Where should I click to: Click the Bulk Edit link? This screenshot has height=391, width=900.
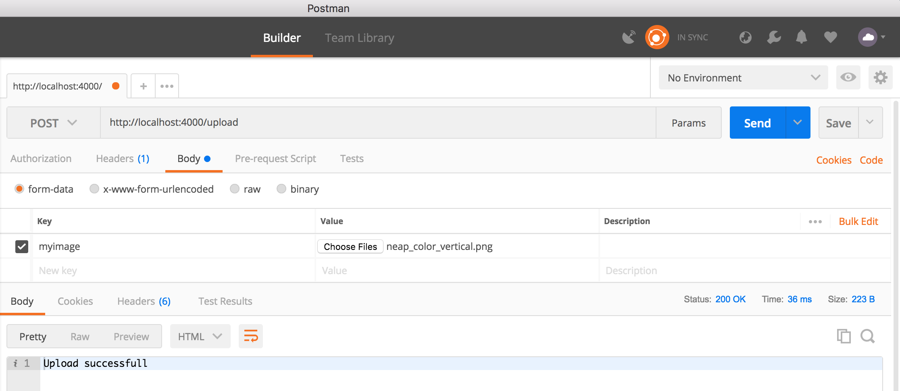[858, 221]
